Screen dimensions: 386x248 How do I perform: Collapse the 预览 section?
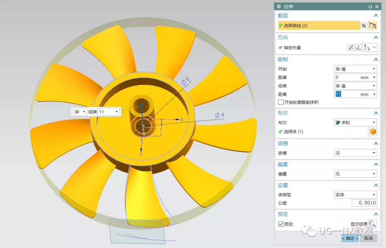(x=376, y=214)
